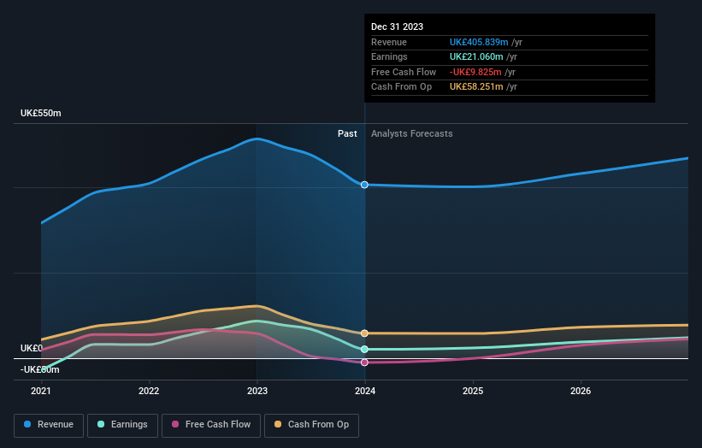Screen dimensions: 702x448
Task: Click the -UK£9.825m free cash flow value
Action: (x=475, y=72)
